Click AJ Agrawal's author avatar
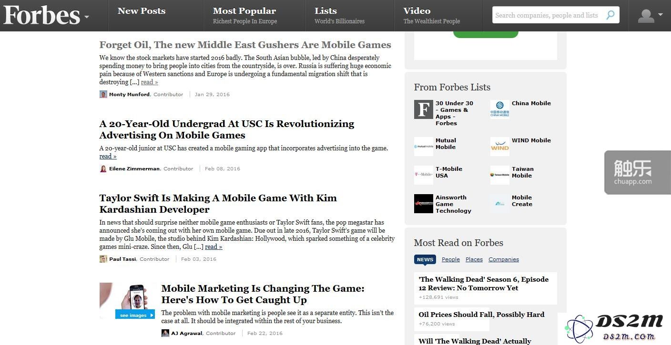 165,333
